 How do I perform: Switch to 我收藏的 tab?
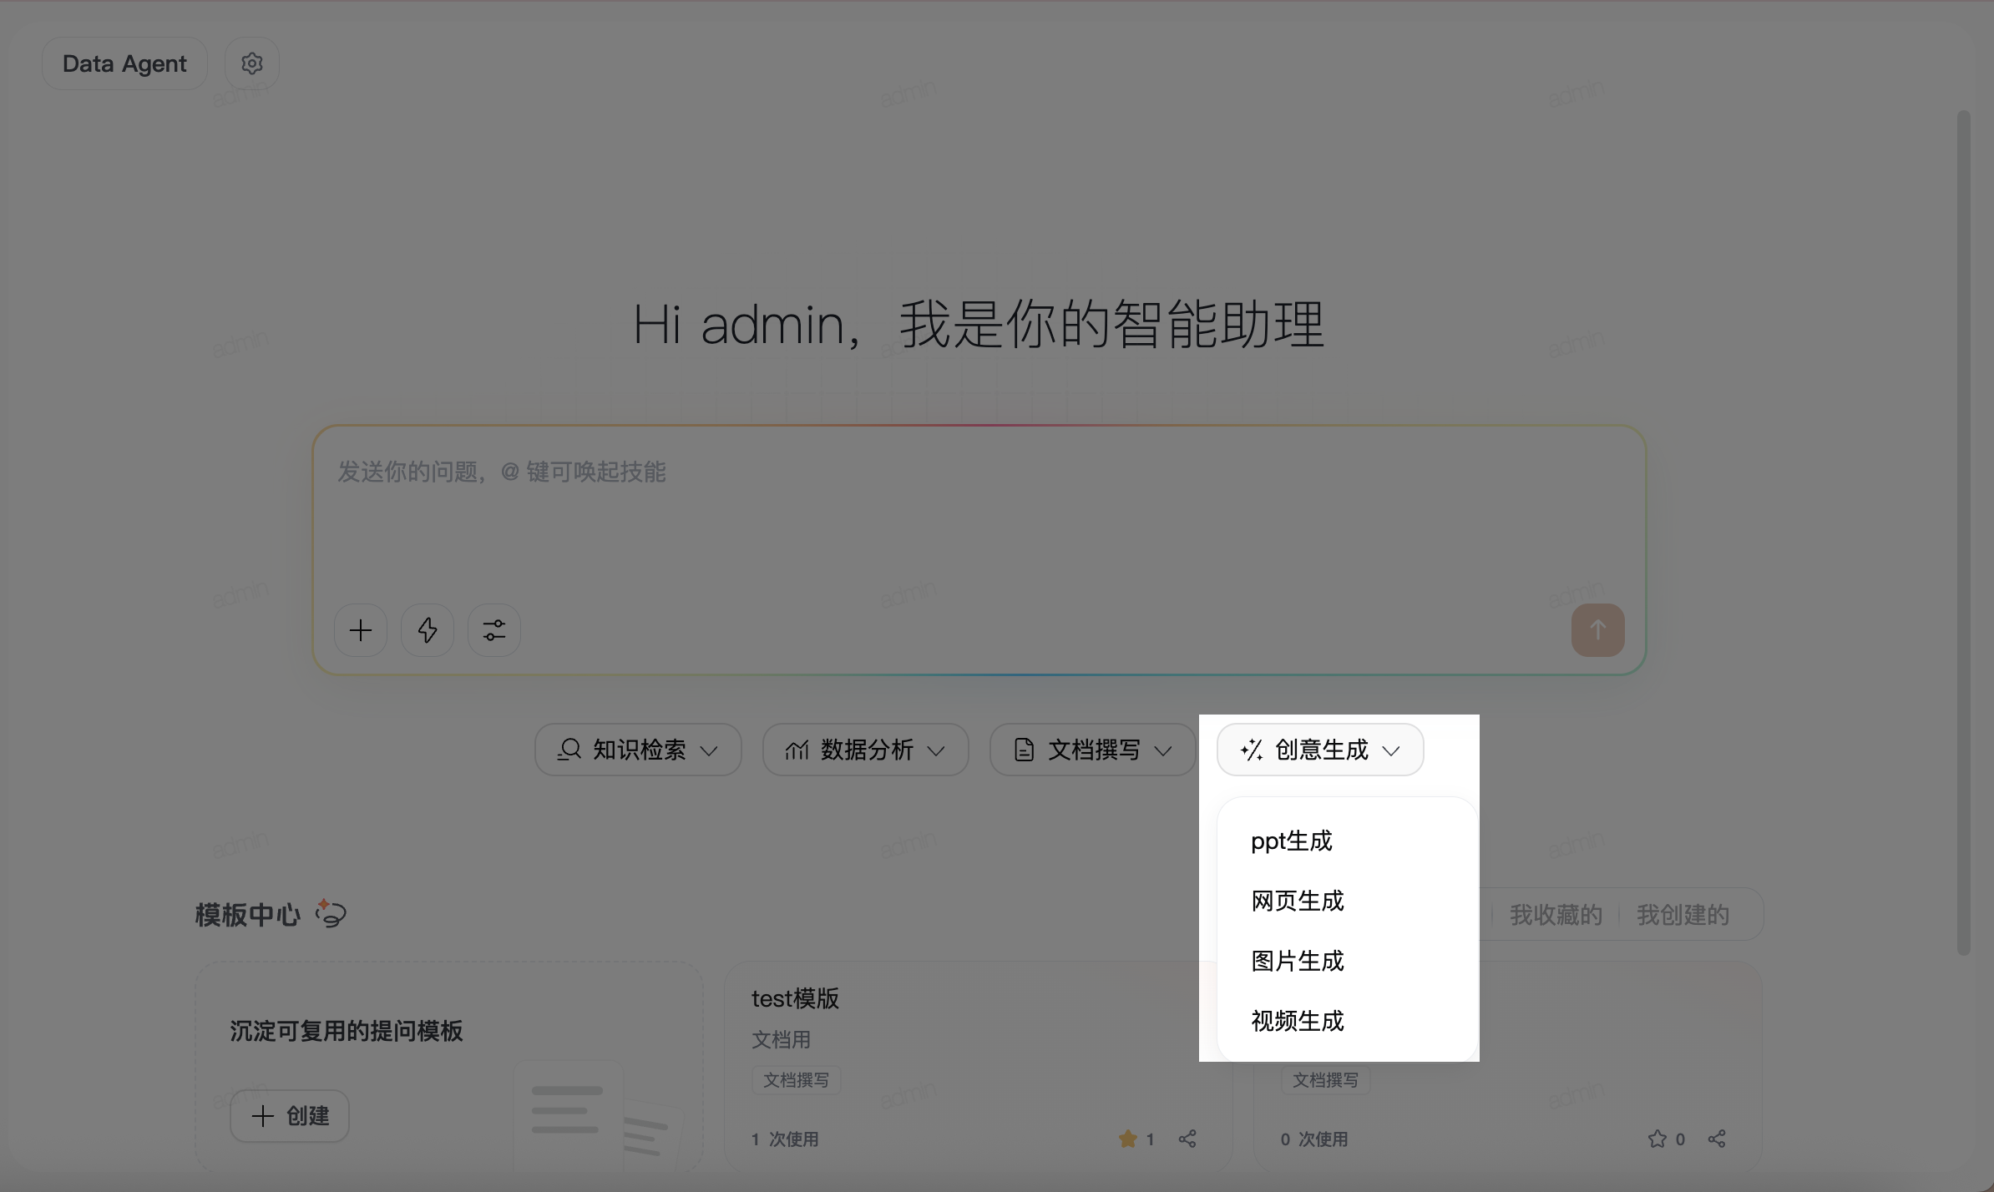1556,915
